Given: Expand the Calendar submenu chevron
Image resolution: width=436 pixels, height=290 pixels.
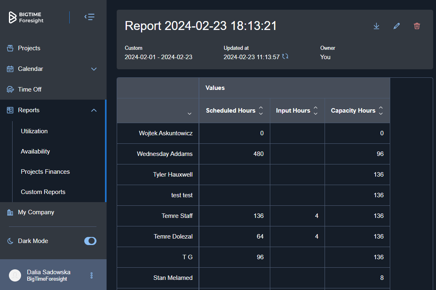Looking at the screenshot, I should (94, 69).
